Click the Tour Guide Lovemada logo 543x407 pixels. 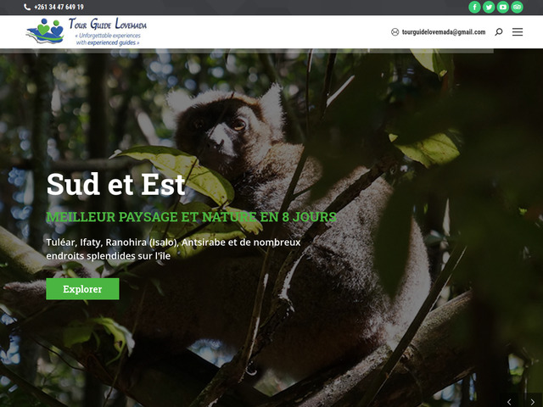pos(87,32)
